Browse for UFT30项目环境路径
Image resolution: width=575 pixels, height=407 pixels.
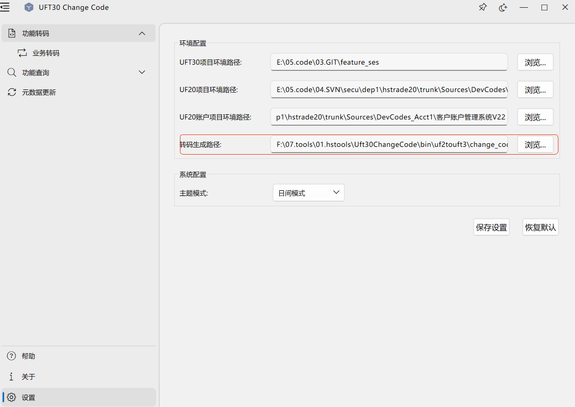pos(535,63)
